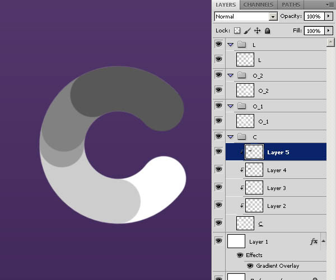The height and width of the screenshot is (280, 336).
Task: Click the O_2 group folder icon
Action: [x=242, y=75]
